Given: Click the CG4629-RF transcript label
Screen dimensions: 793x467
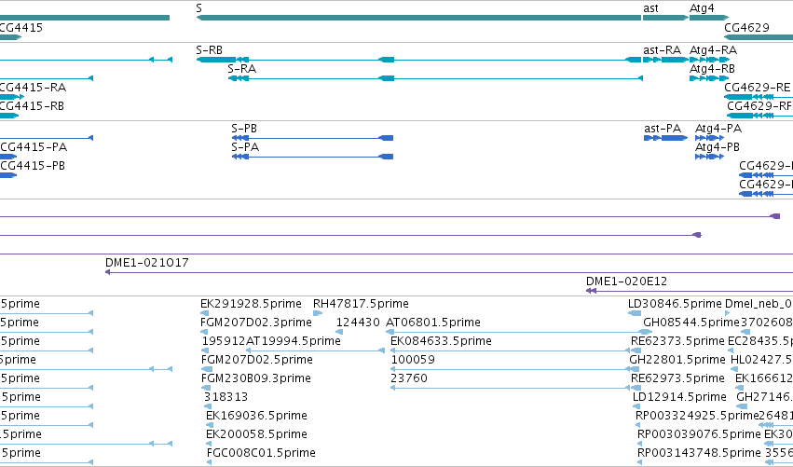Looking at the screenshot, I should (759, 106).
